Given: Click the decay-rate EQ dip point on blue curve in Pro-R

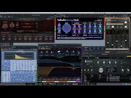Looking at the screenshot, I should [x=73, y=65].
